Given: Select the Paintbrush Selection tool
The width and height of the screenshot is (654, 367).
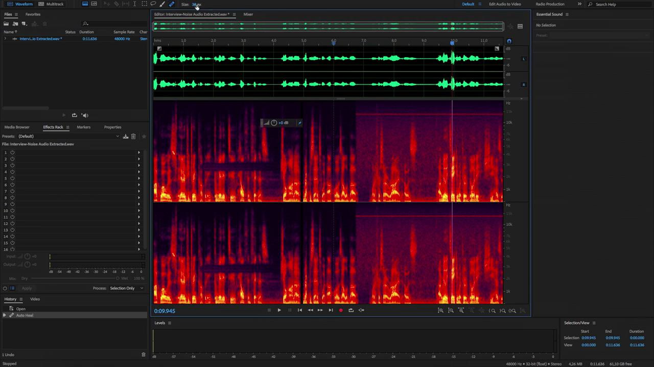Looking at the screenshot, I should (162, 4).
